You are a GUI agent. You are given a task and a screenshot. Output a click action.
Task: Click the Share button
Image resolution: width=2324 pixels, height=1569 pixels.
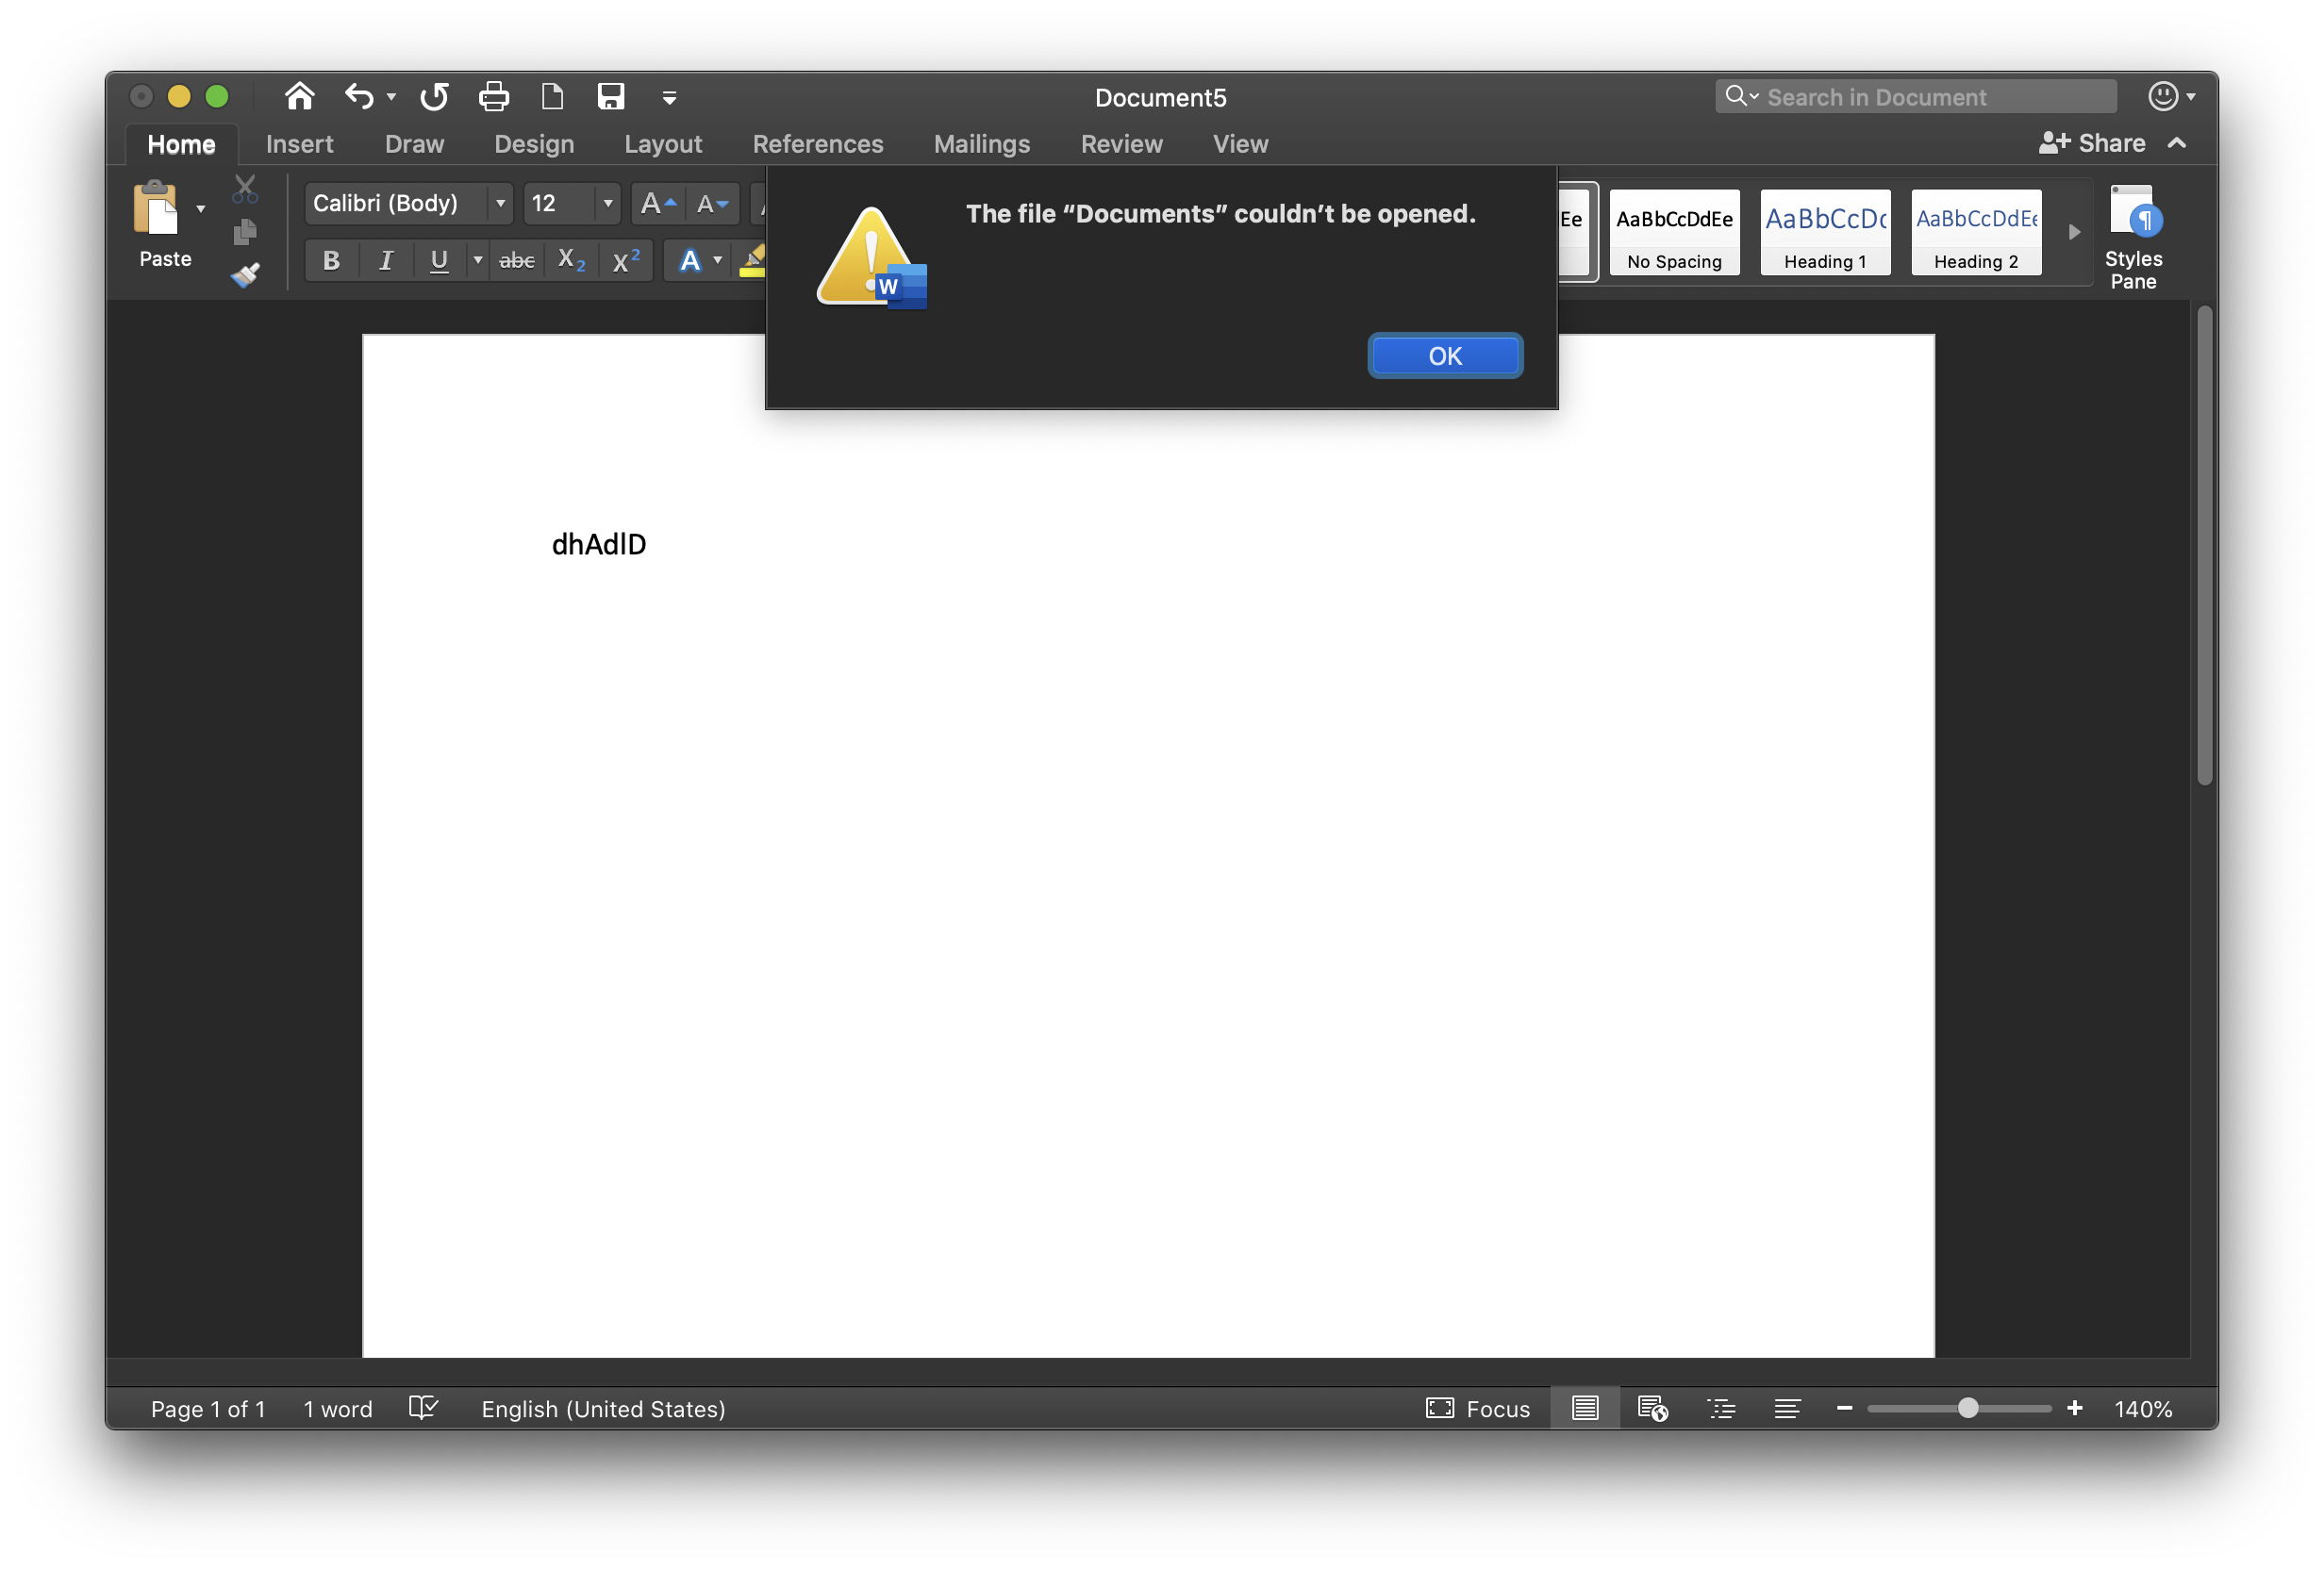(x=2092, y=143)
